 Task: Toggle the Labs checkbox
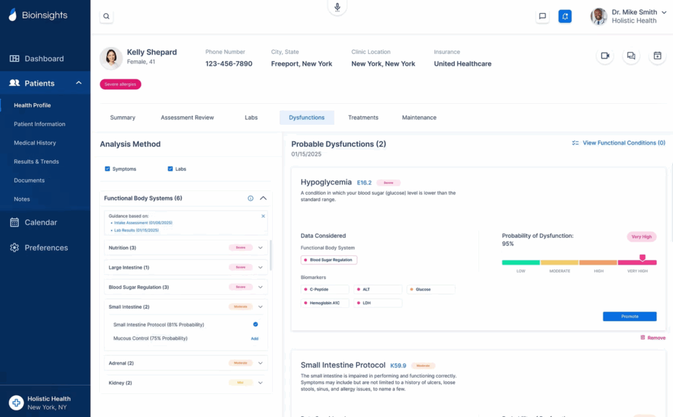[170, 169]
